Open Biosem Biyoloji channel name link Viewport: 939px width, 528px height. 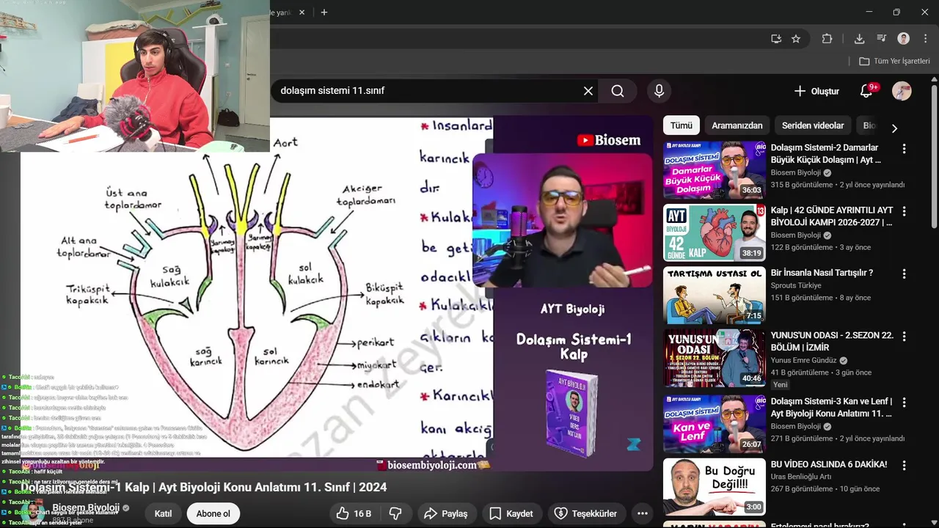86,507
